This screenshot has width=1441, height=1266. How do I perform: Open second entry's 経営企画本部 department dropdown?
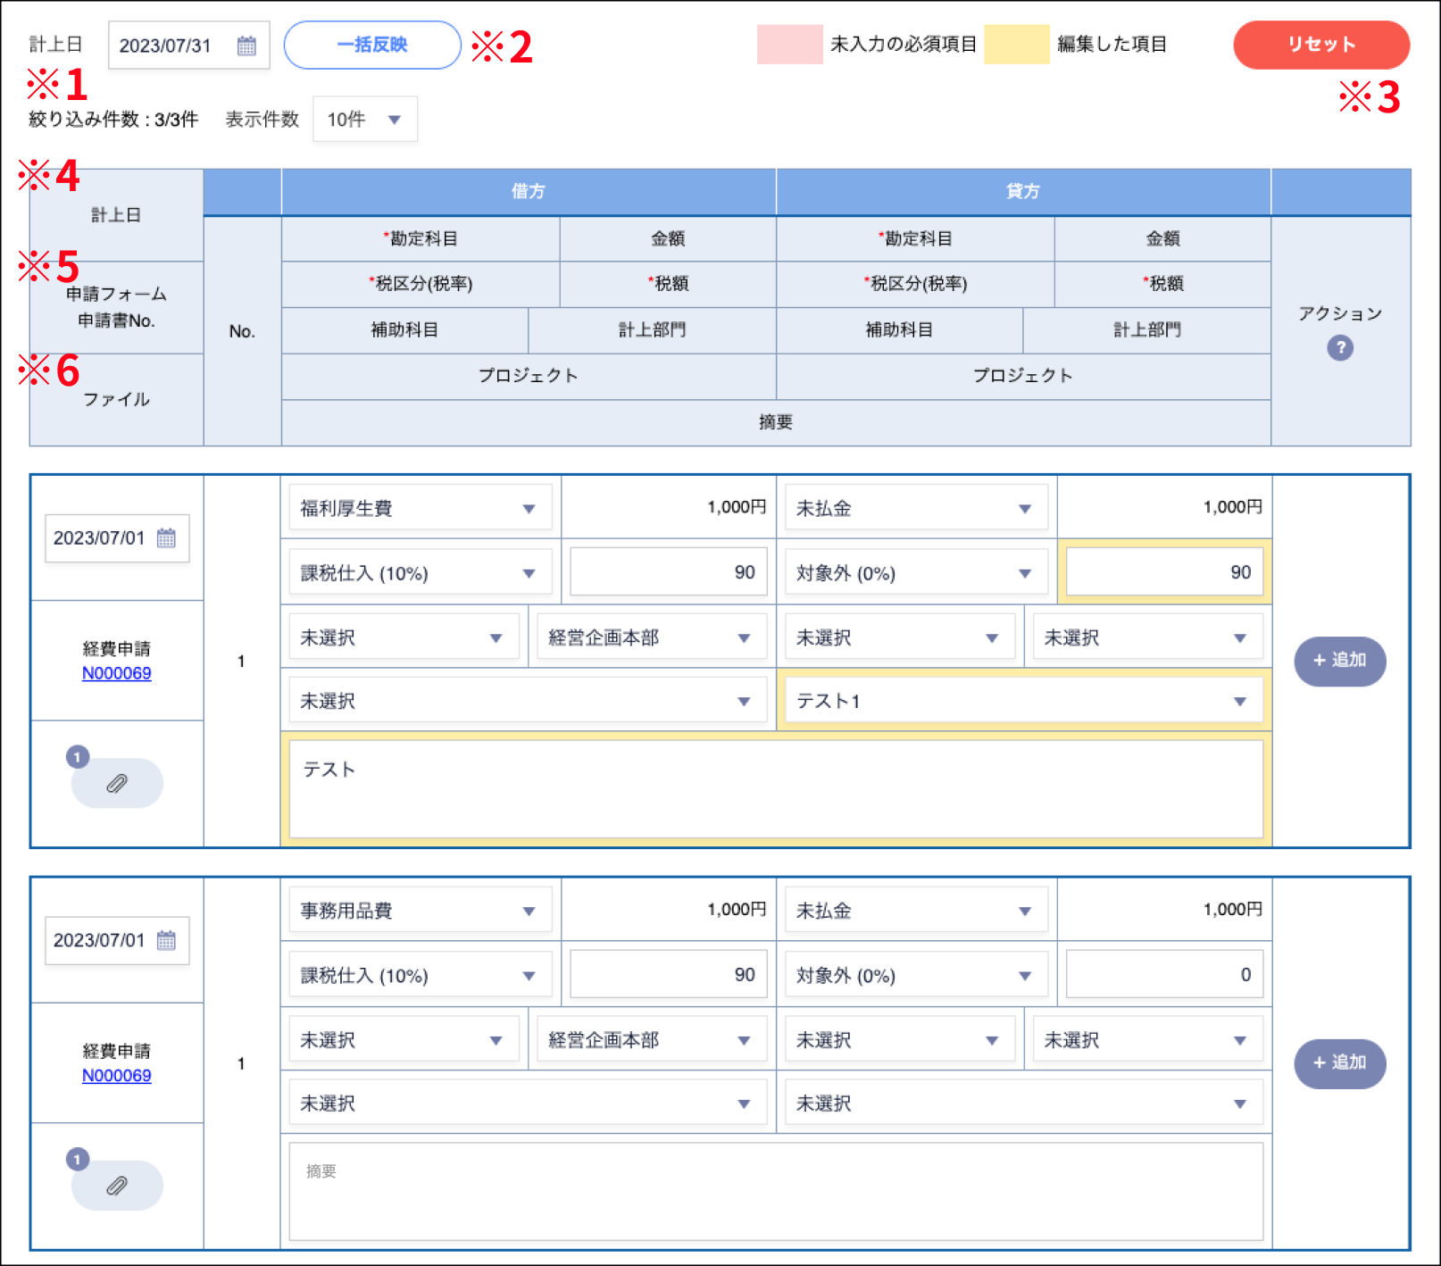coord(652,1040)
